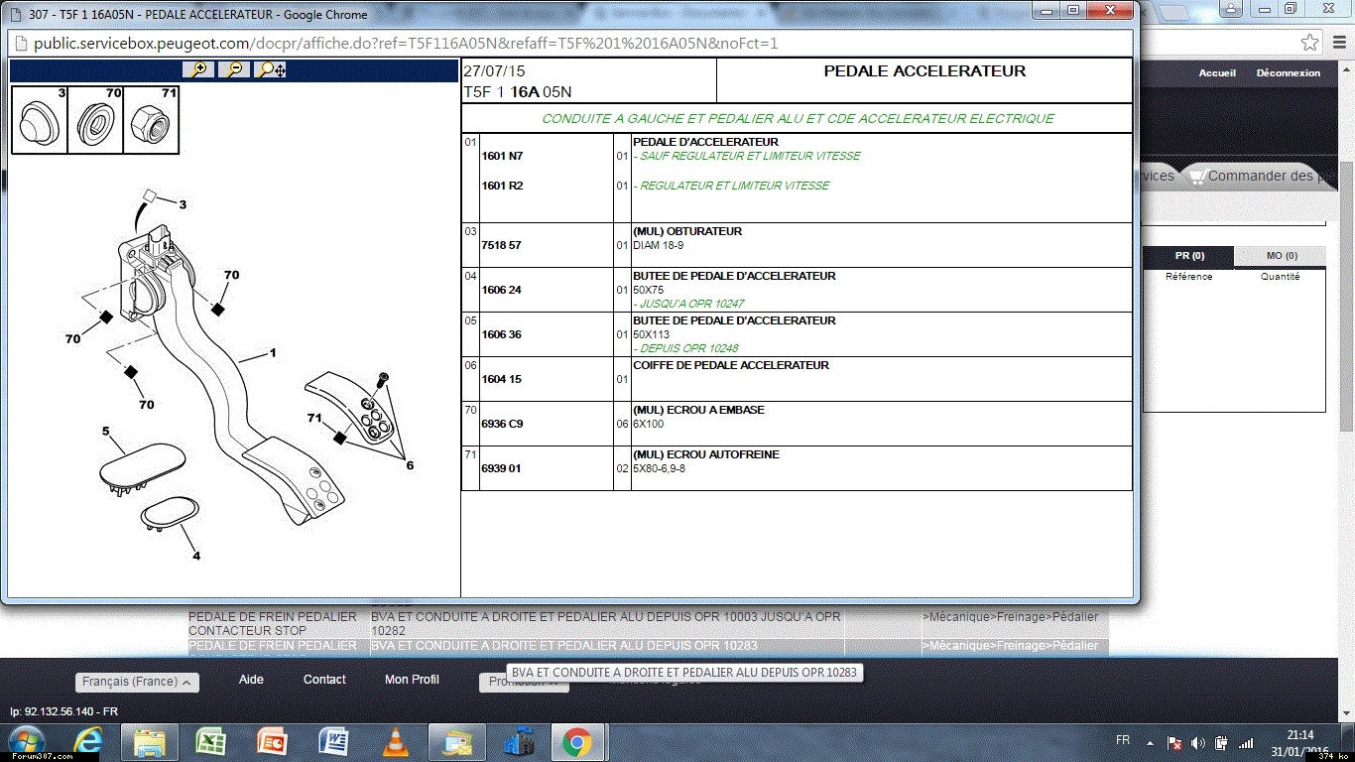Select part reference 1606 24

click(x=501, y=290)
